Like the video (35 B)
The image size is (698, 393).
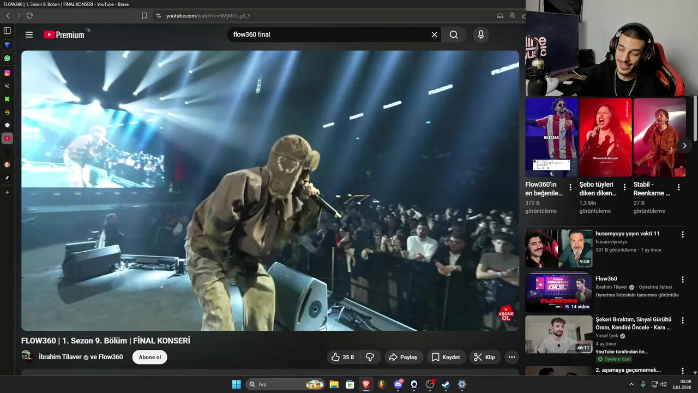tap(342, 357)
